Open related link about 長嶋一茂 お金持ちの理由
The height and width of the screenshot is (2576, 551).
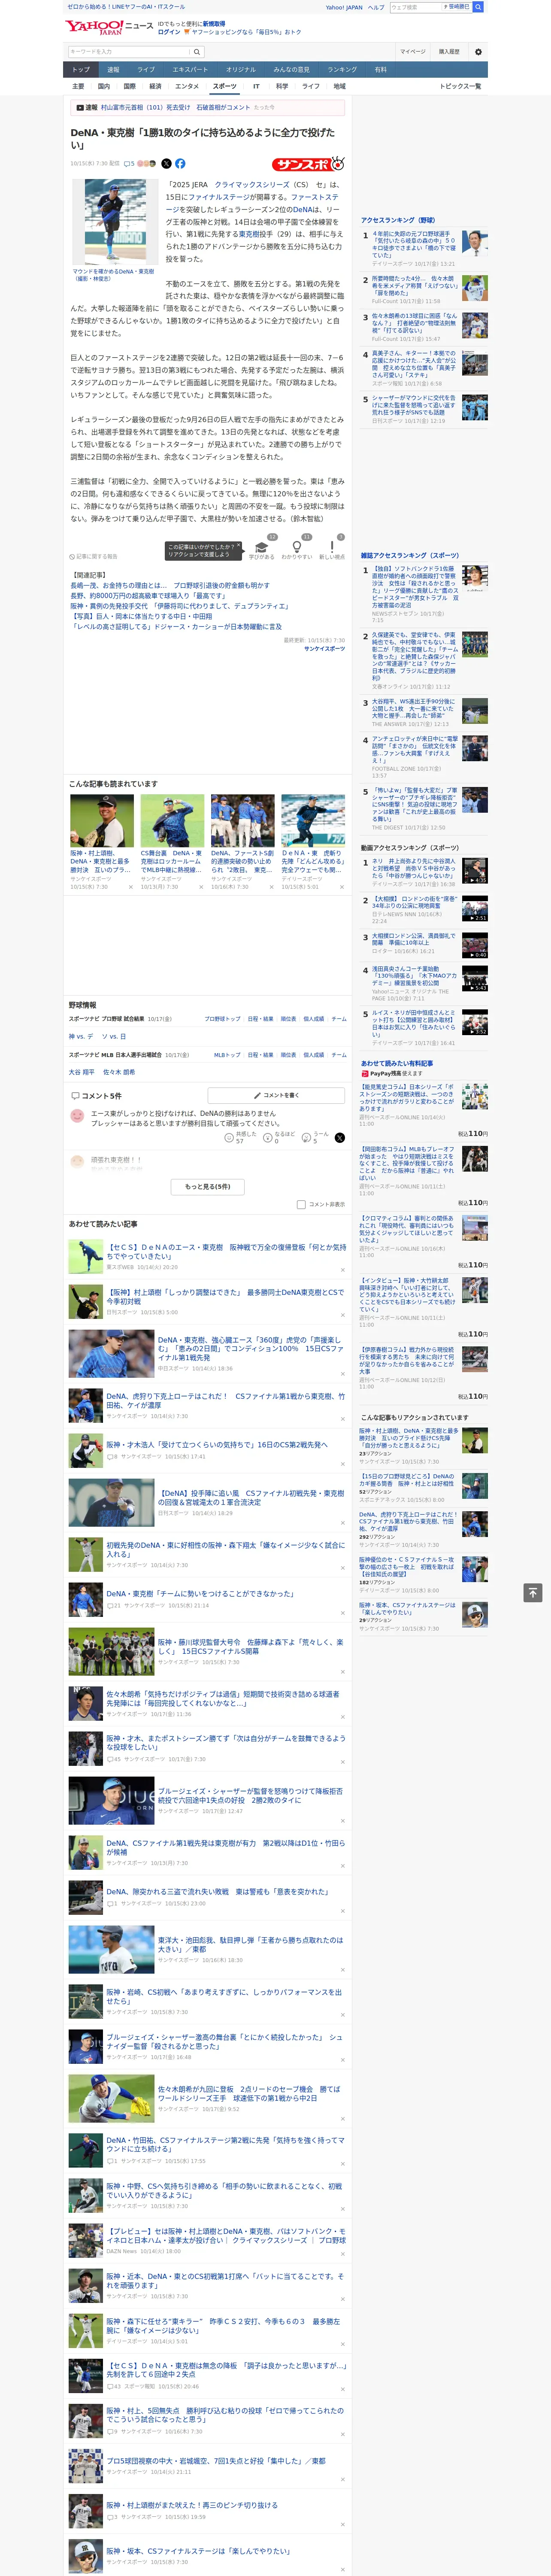click(171, 585)
